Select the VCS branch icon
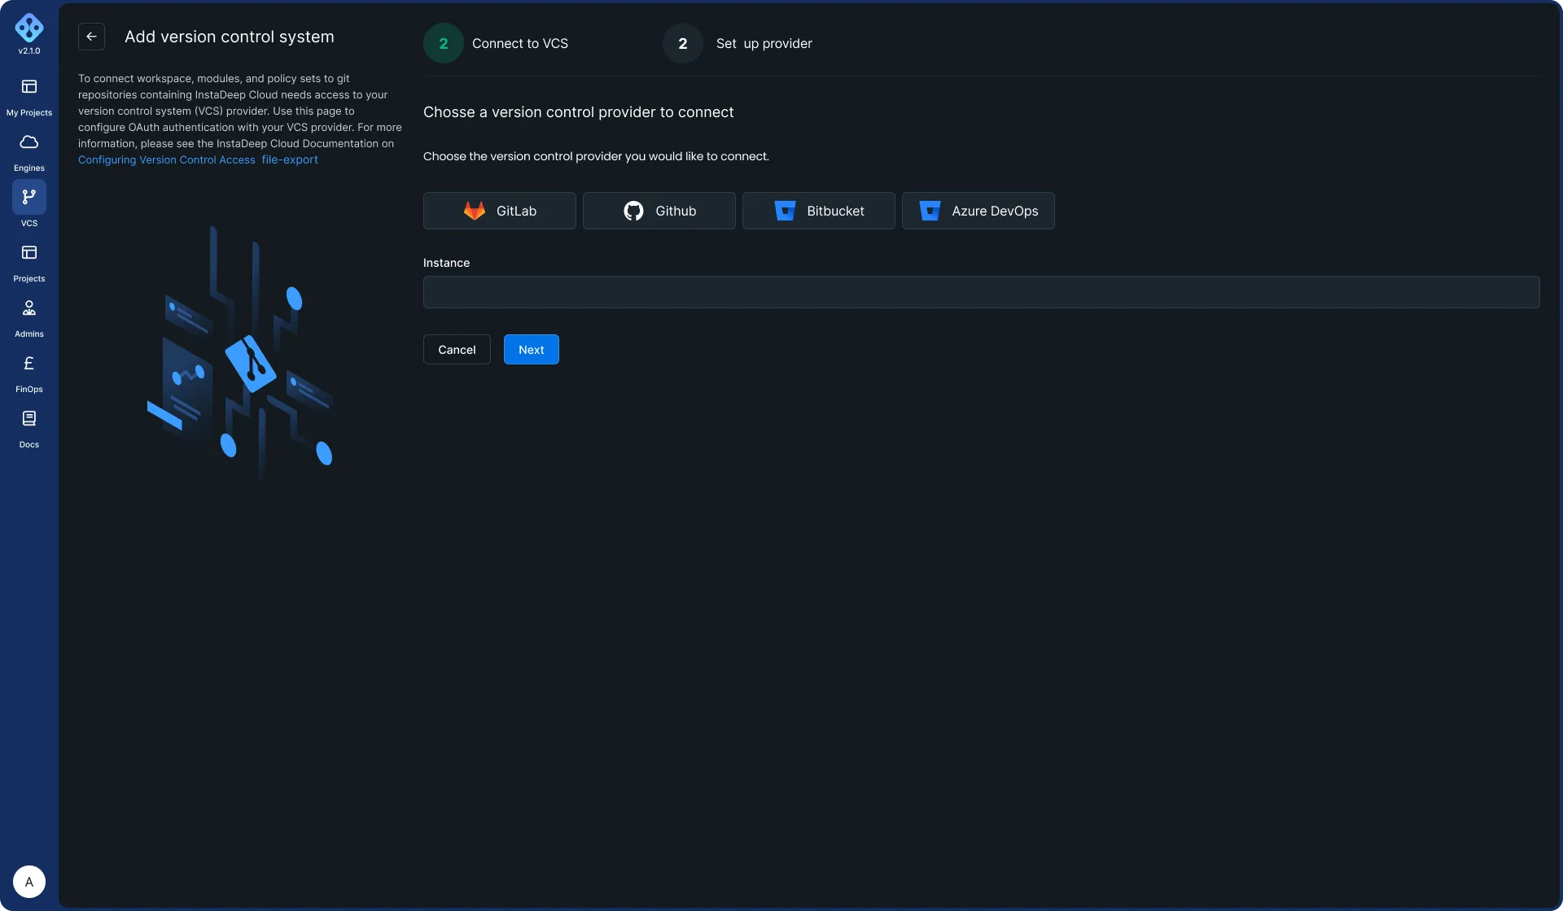Viewport: 1563px width, 911px height. [29, 197]
